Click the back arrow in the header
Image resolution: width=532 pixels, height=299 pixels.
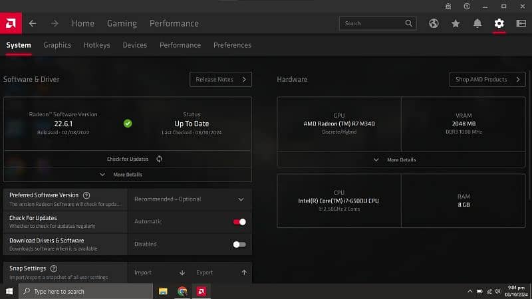[x=33, y=23]
